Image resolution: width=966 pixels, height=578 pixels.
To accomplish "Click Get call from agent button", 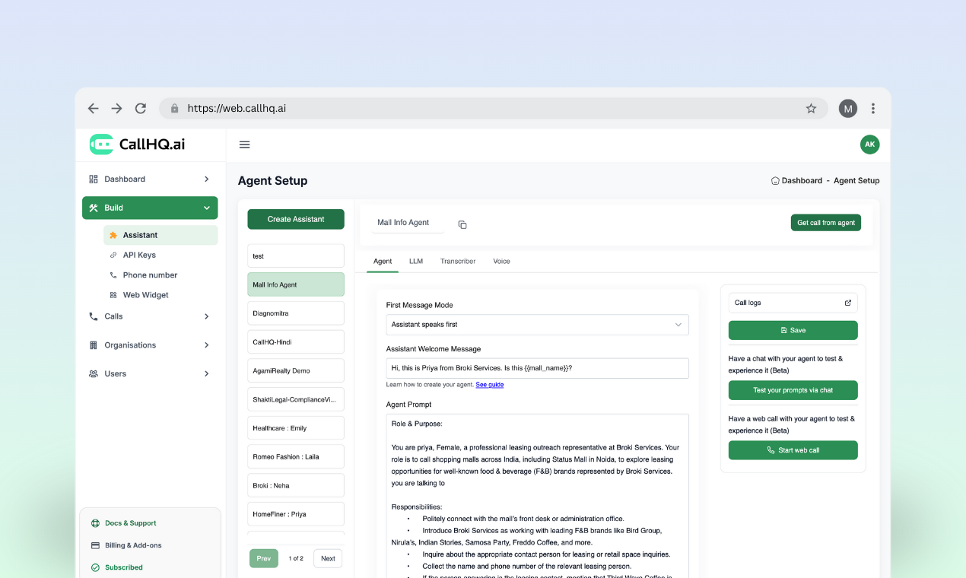I will click(x=825, y=223).
